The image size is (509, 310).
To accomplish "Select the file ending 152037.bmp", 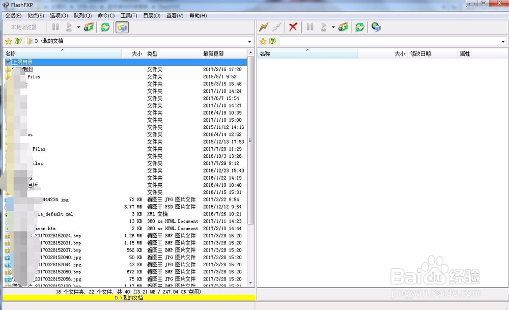I will (125, 250).
